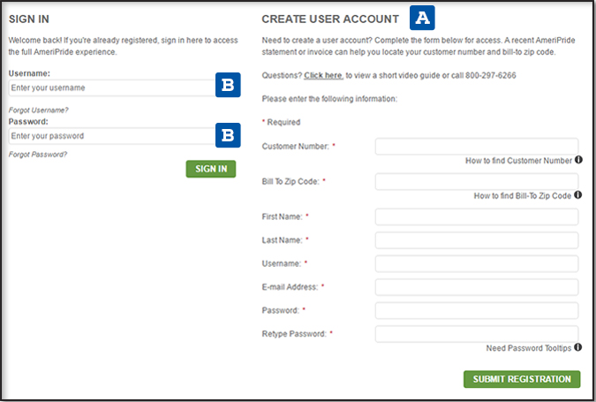The width and height of the screenshot is (596, 402).
Task: Select the Bill To Zip Code text box
Action: (x=476, y=181)
